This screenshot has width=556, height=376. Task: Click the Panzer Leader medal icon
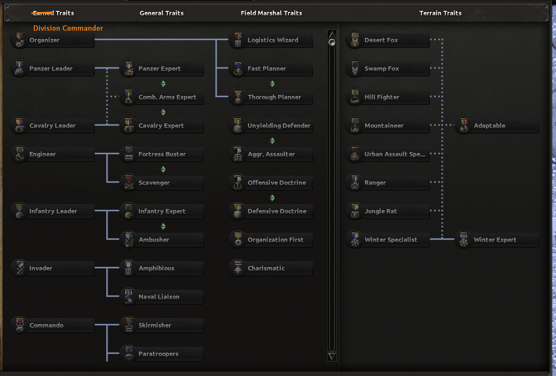coord(20,68)
